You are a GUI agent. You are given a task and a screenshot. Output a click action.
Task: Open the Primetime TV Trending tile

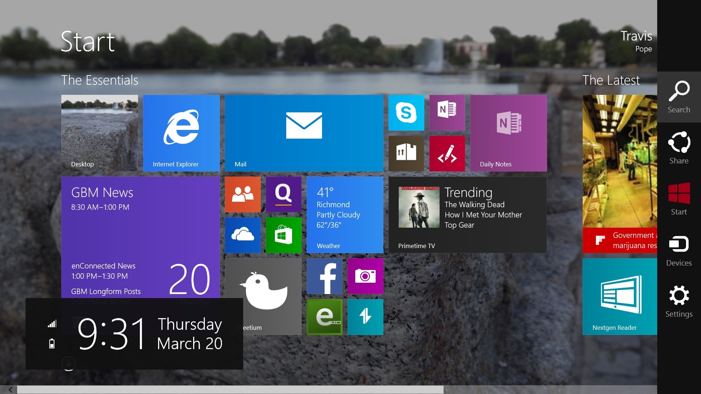tap(468, 215)
